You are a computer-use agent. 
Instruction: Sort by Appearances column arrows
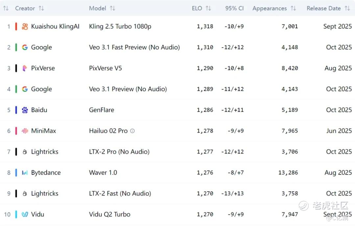point(293,9)
